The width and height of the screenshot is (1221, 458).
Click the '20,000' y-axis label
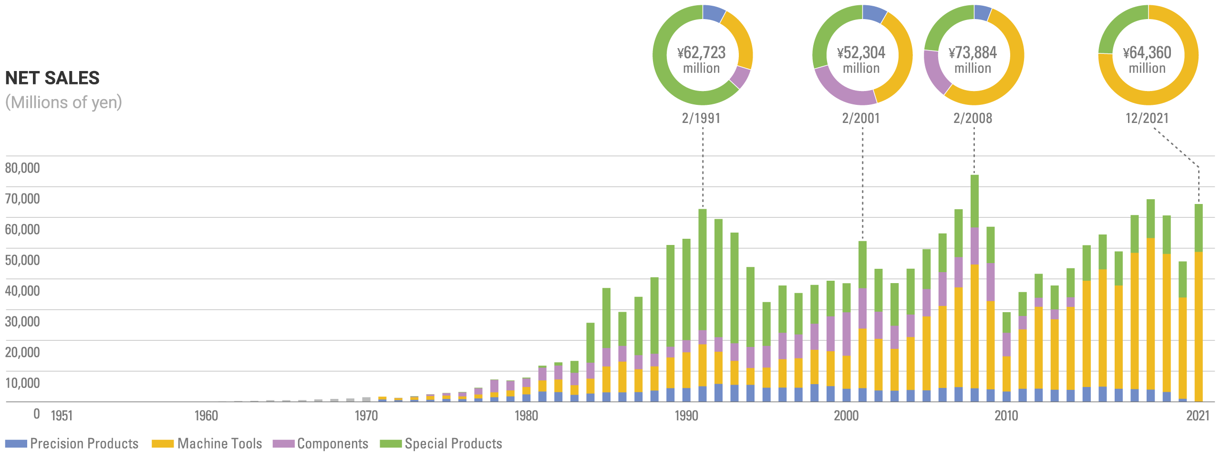22,352
